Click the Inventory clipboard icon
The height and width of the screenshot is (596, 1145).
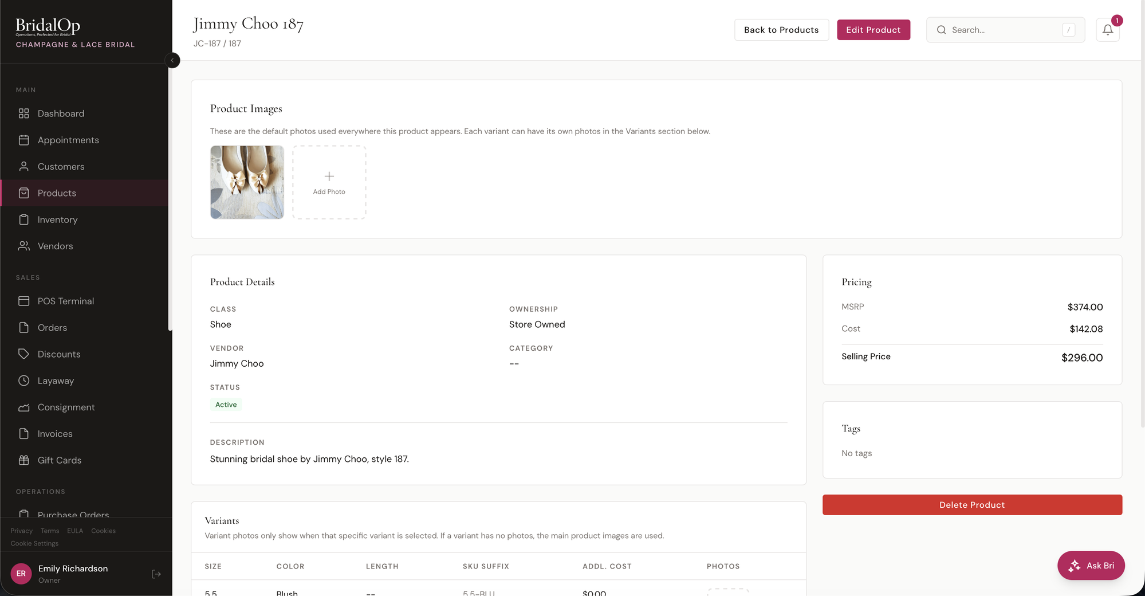(23, 219)
